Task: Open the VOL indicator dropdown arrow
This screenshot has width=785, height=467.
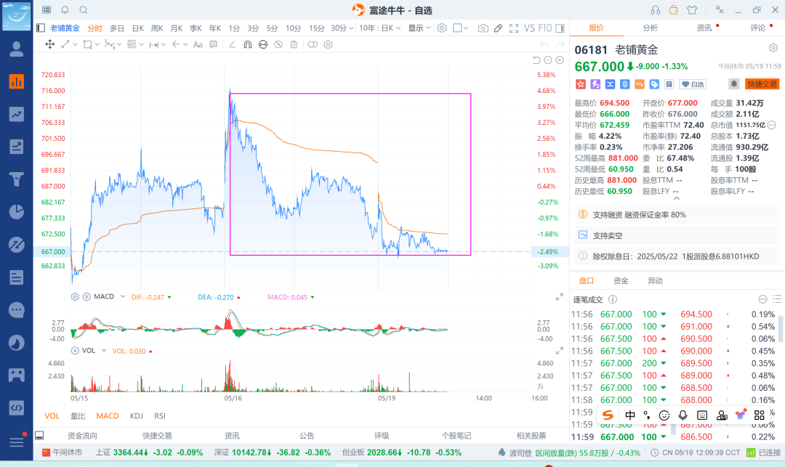Action: pyautogui.click(x=104, y=351)
